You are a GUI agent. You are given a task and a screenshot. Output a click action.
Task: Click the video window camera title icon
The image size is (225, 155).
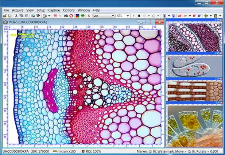tap(5, 22)
